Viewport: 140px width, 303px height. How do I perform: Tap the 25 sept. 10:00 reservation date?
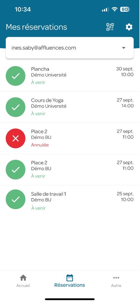pyautogui.click(x=125, y=196)
